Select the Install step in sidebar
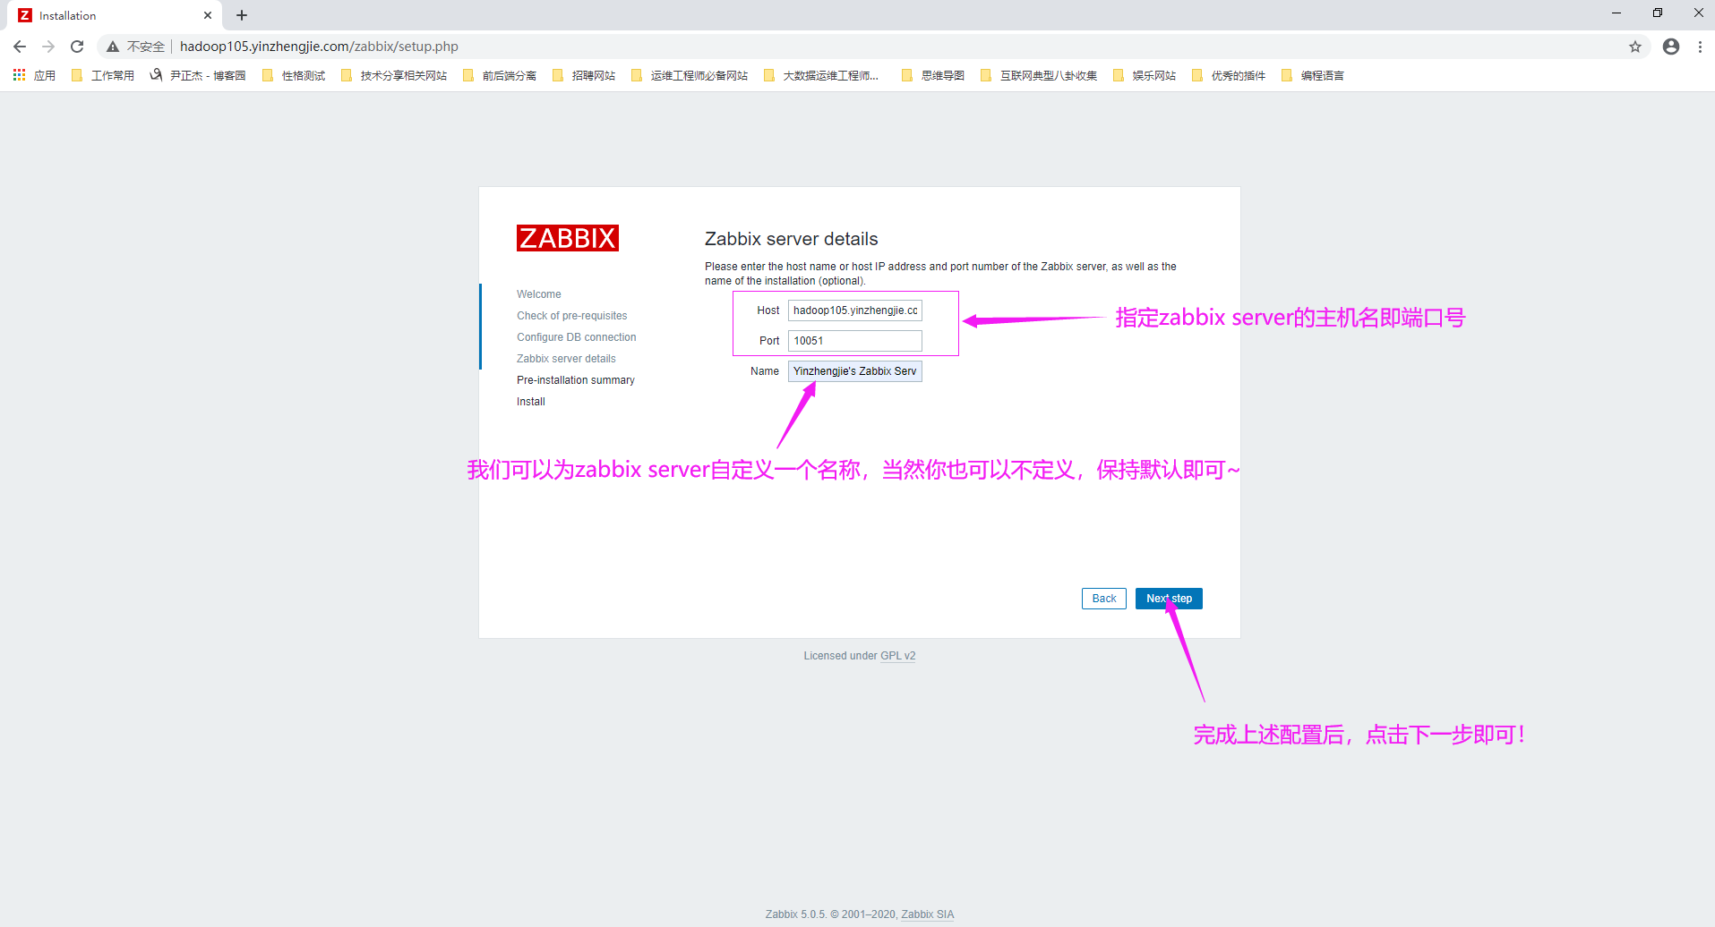Viewport: 1715px width, 927px height. [531, 402]
